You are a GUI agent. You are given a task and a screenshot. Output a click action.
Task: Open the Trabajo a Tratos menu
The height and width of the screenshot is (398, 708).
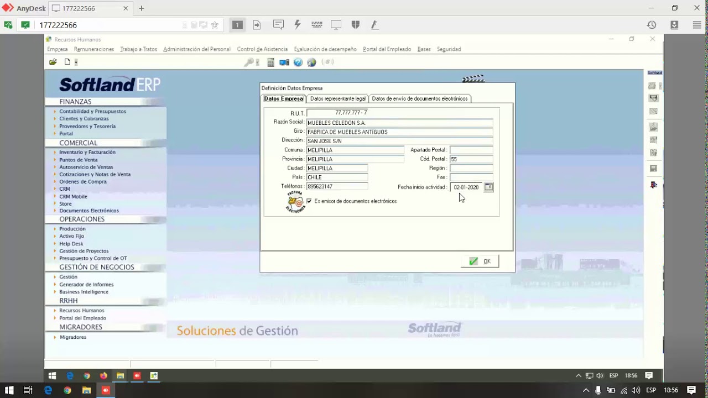click(138, 49)
